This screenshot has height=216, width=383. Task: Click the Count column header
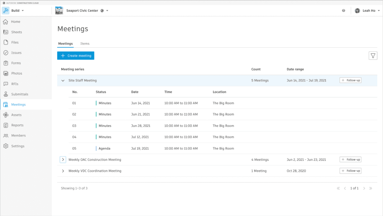coord(256,69)
